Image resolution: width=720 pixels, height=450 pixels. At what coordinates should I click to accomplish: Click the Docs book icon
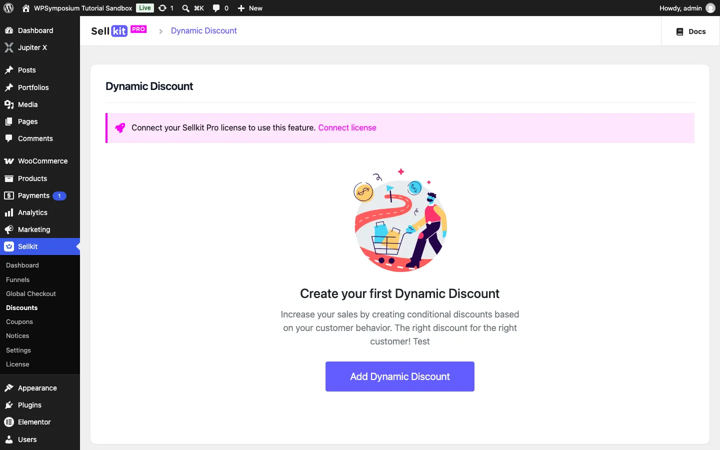click(679, 31)
